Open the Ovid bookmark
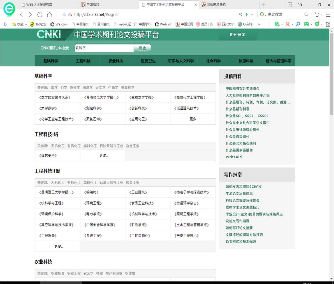The image size is (334, 284). 245,24
